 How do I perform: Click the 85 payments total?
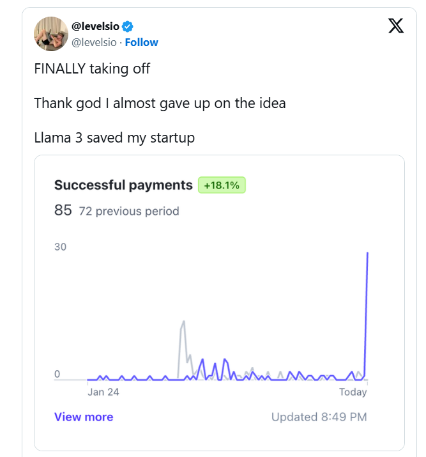pyautogui.click(x=63, y=210)
